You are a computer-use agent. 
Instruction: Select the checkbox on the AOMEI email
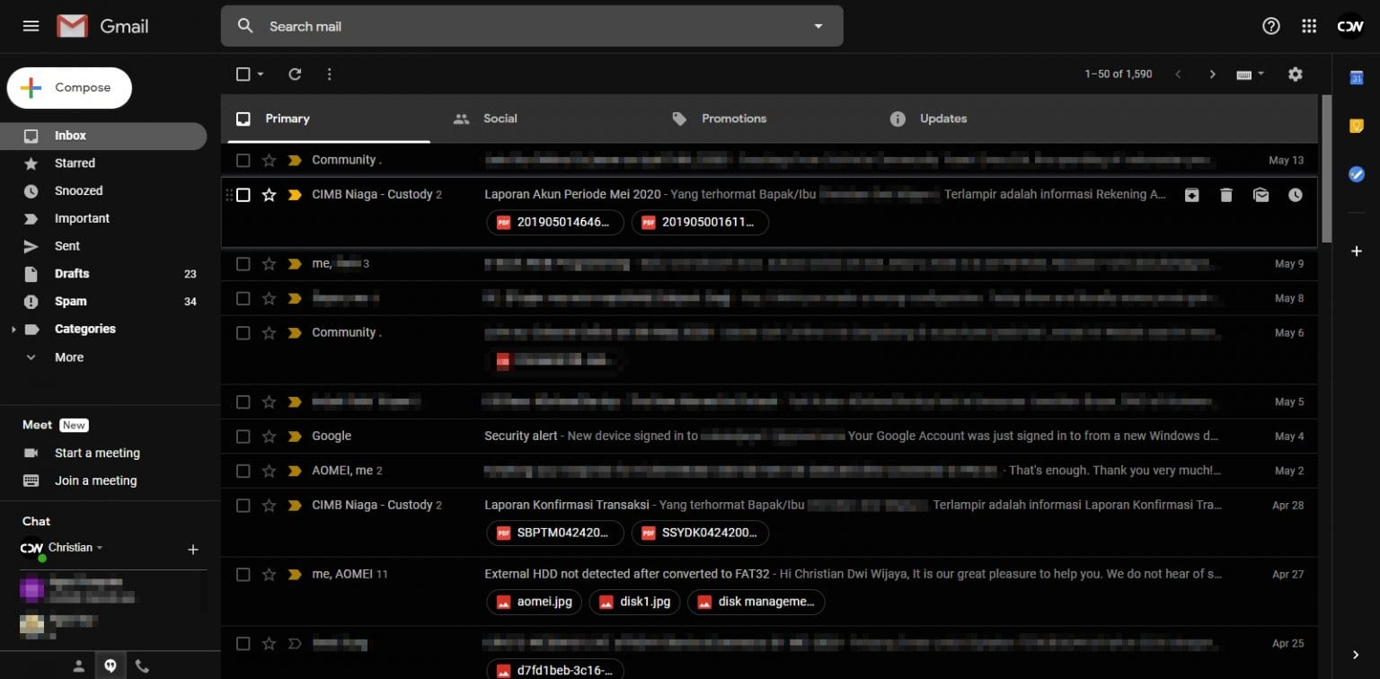243,470
